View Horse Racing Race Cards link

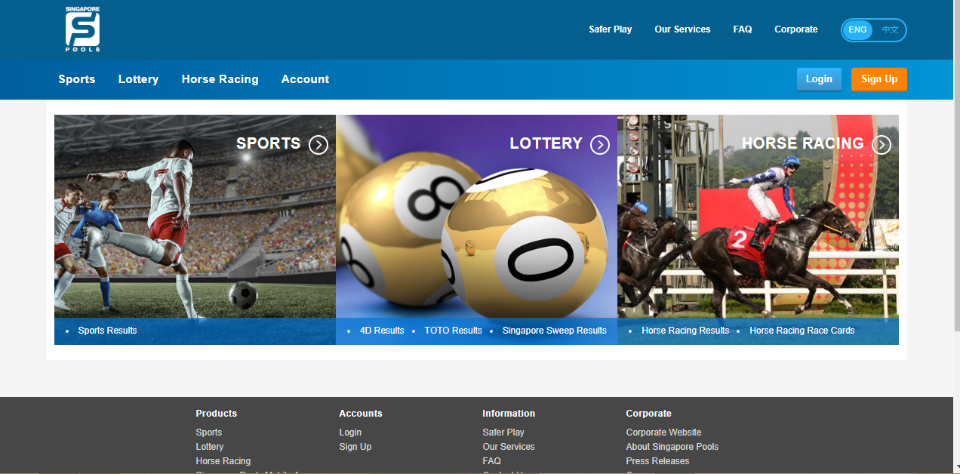(802, 331)
